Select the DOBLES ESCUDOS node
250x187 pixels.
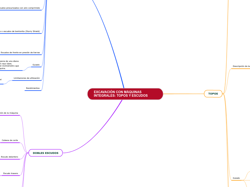pyautogui.click(x=46, y=153)
